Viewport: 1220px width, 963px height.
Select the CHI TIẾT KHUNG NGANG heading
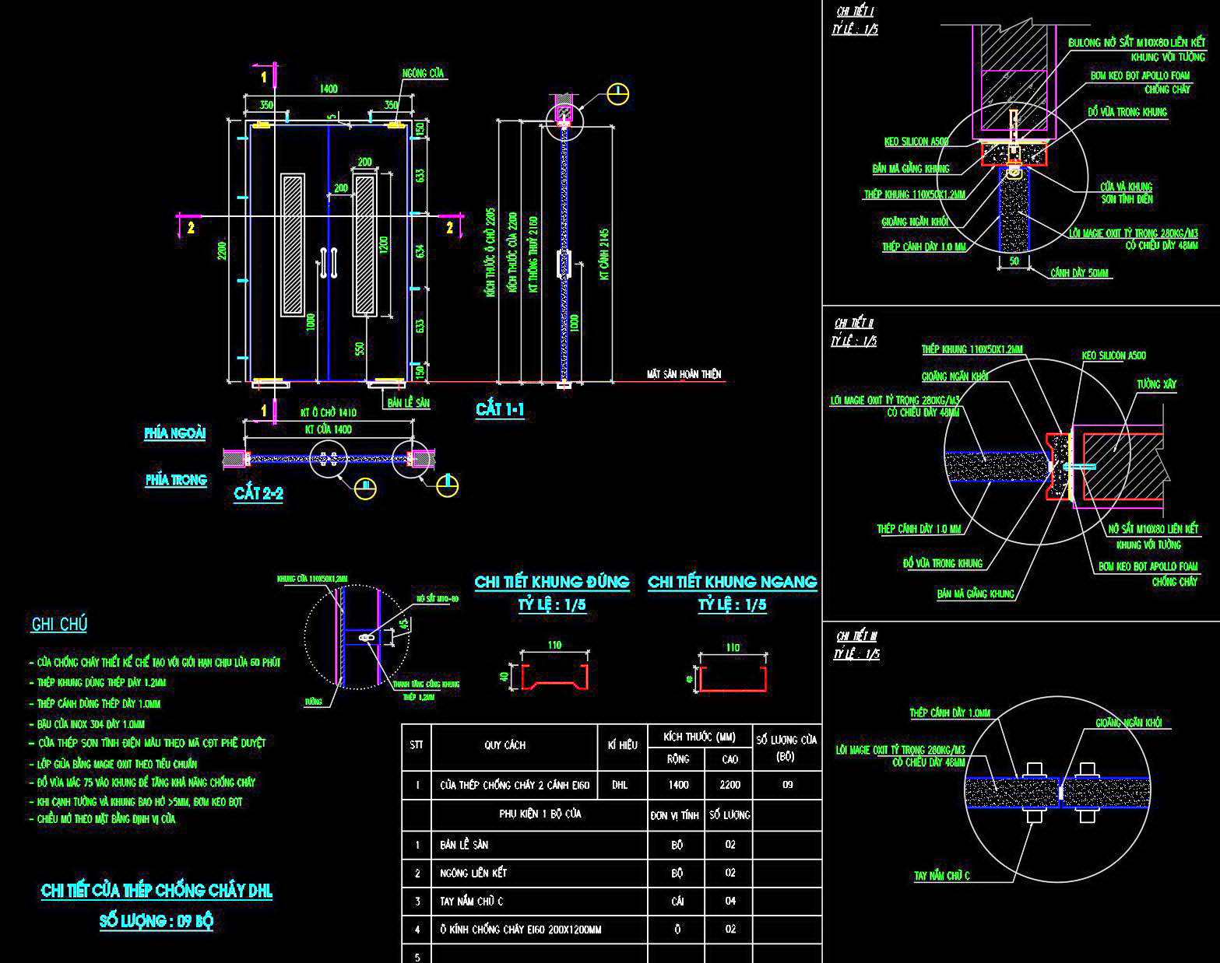coord(733,582)
